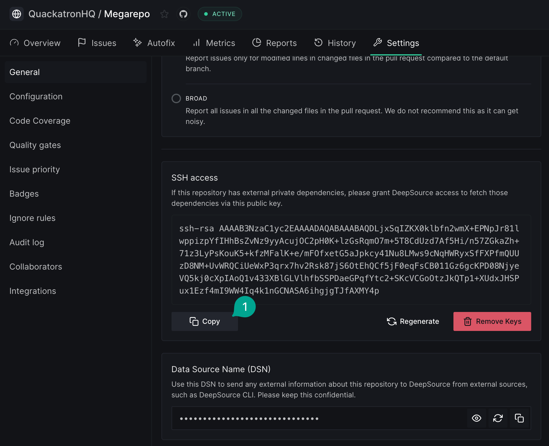This screenshot has width=549, height=446.
Task: Click the SSH access heading
Action: pos(195,178)
